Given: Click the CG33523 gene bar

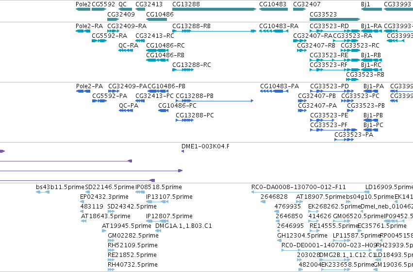Looking at the screenshot, I should click(335, 19).
